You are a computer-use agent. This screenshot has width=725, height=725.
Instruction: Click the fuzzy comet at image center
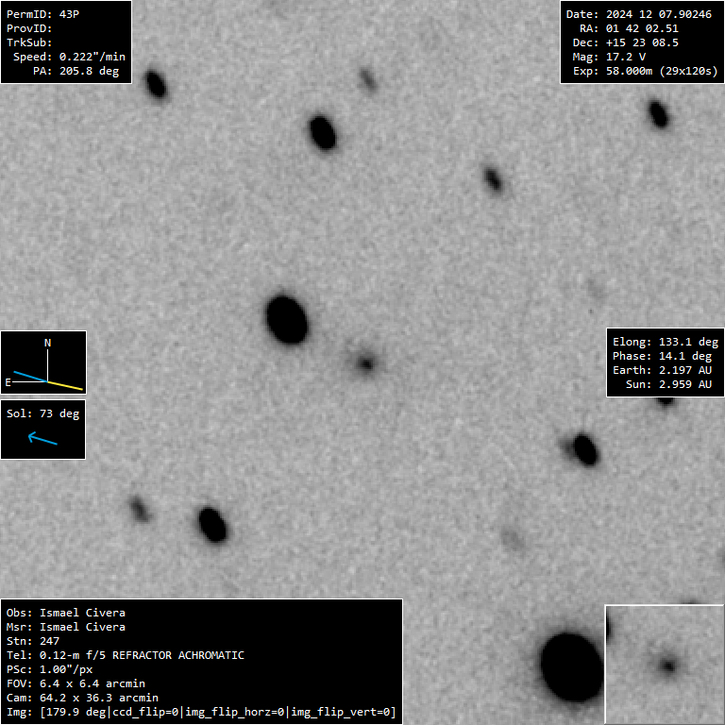(x=366, y=363)
